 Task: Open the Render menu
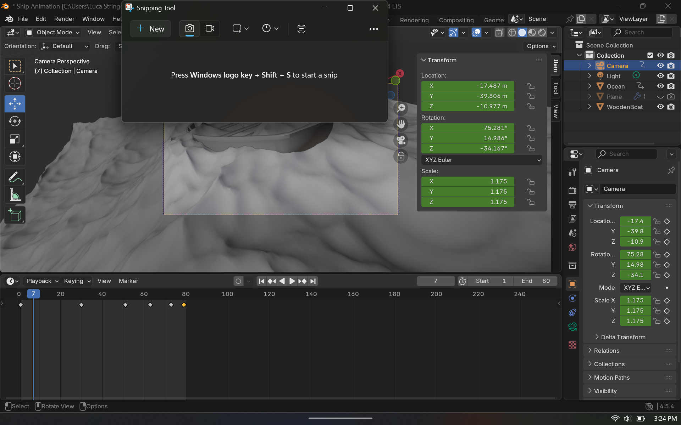[64, 19]
